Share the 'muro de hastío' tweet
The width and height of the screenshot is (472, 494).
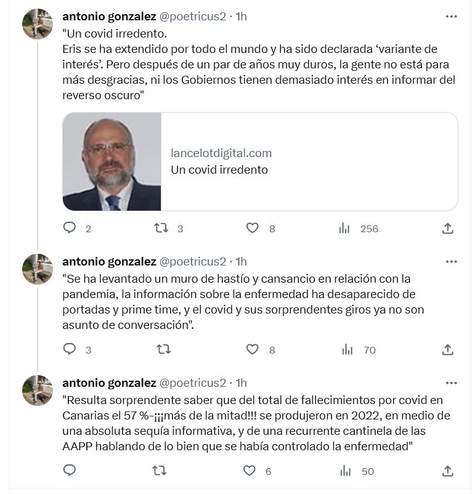coord(448,350)
